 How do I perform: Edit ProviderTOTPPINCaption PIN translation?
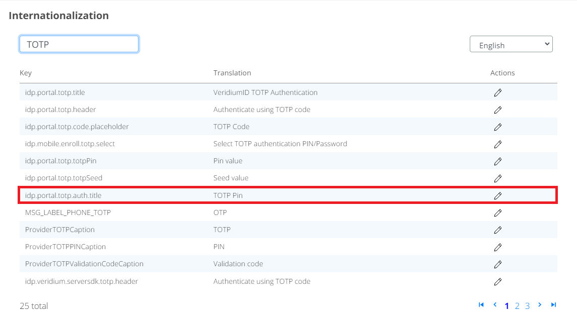tap(497, 247)
